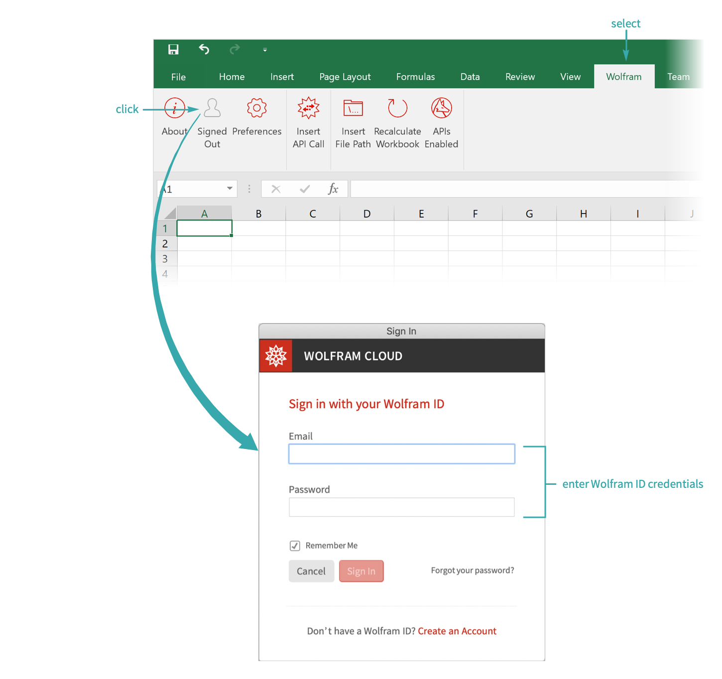Switch to the Formulas ribbon tab
This screenshot has height=679, width=722.
tap(415, 77)
